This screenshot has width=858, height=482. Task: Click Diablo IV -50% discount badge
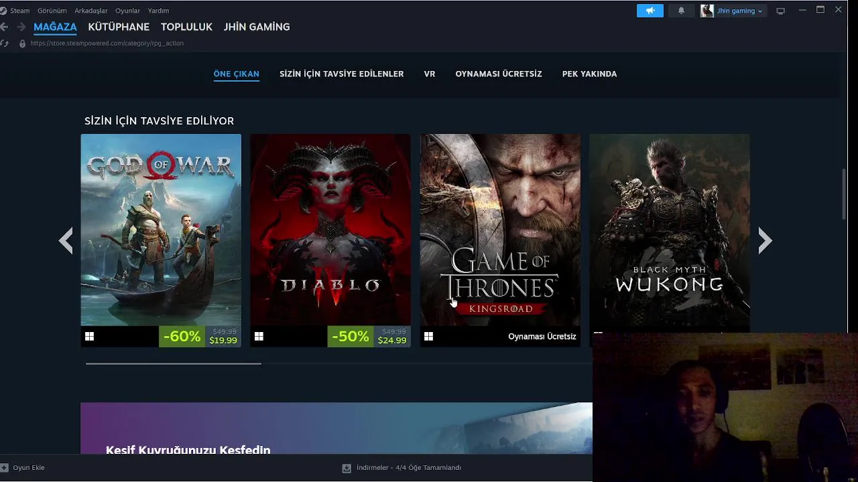[351, 337]
